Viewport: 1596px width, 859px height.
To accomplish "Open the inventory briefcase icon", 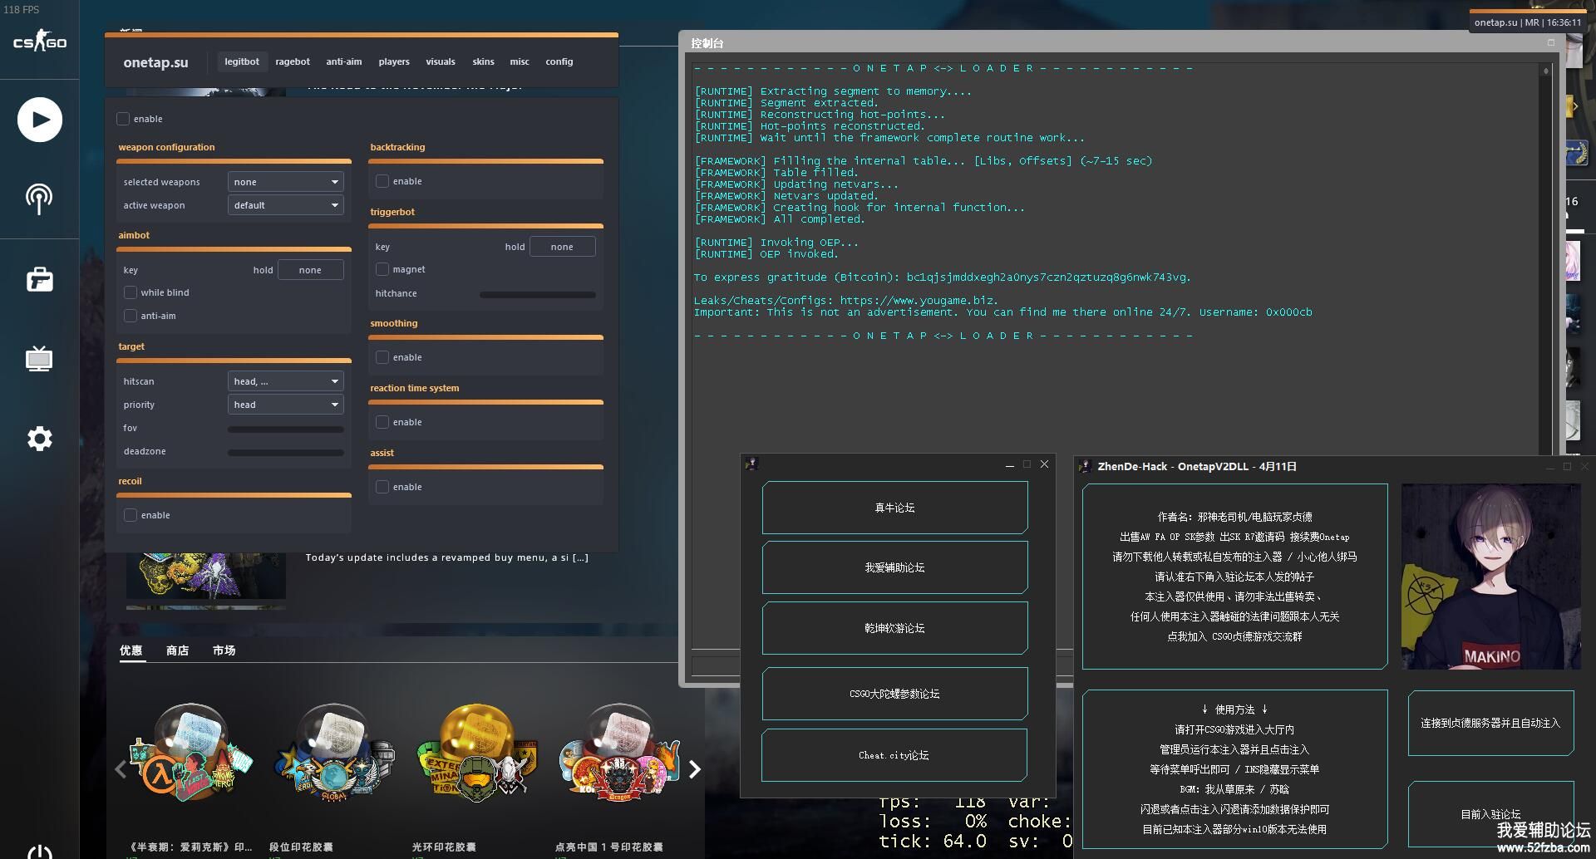I will (39, 279).
